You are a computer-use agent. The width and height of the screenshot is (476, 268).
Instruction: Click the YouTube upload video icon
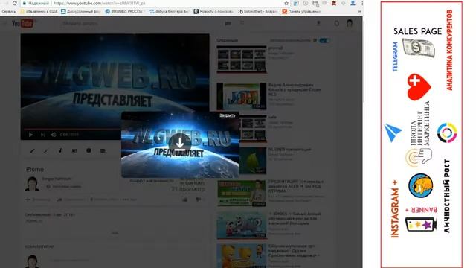click(x=318, y=23)
